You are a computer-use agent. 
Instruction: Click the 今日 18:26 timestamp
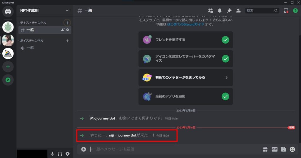tap(163, 136)
